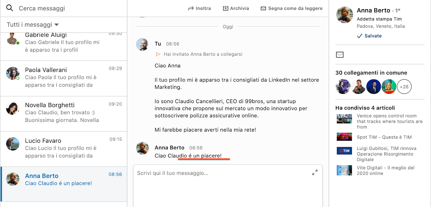This screenshot has width=431, height=207.
Task: Click the 09:15 timestamp on Lucio Favaro
Action: [116, 139]
